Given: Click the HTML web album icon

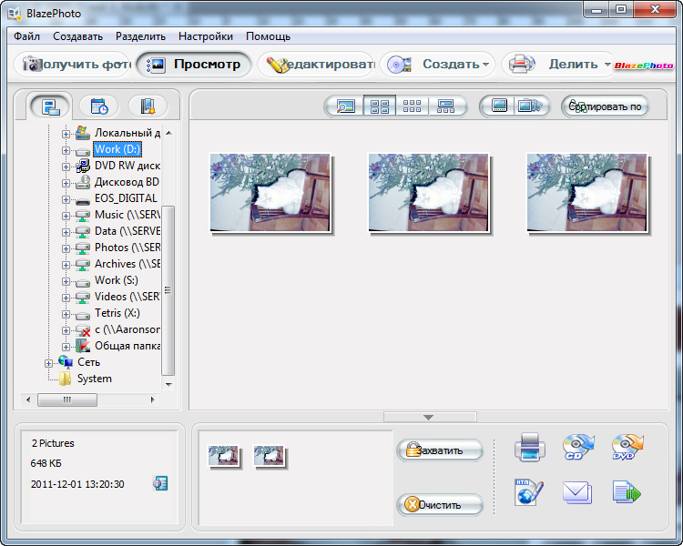Looking at the screenshot, I should [529, 493].
